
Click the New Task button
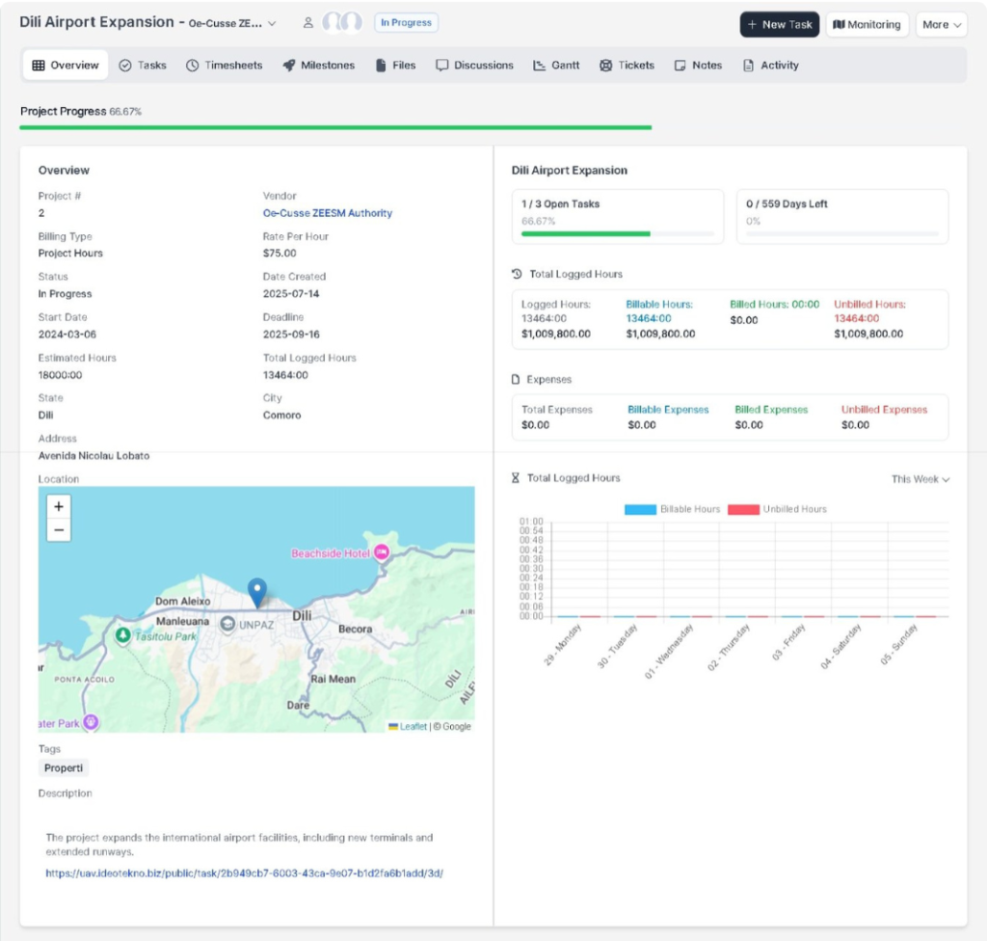point(779,25)
